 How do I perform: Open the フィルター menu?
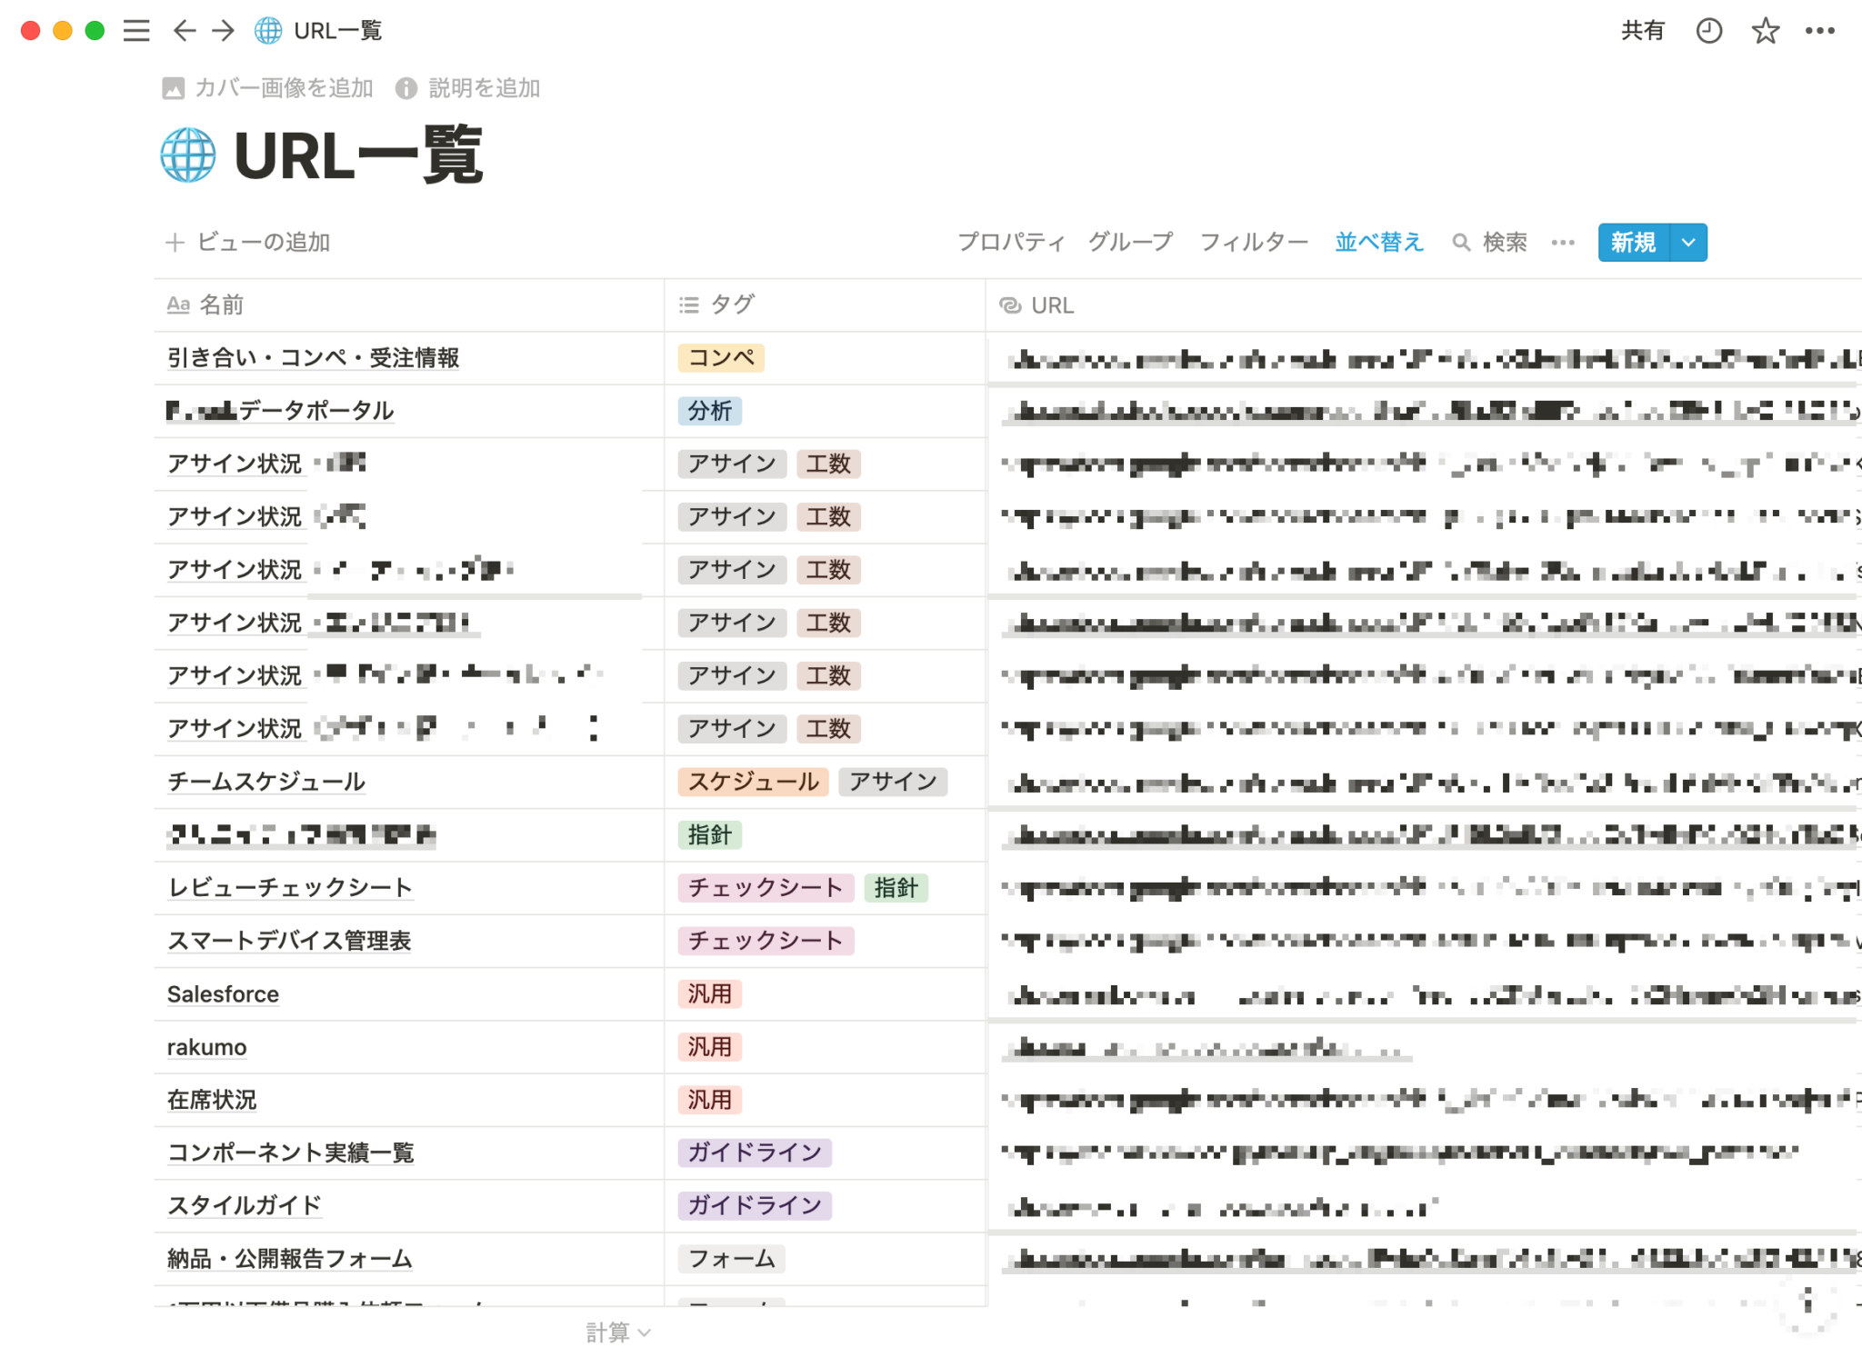[1253, 243]
